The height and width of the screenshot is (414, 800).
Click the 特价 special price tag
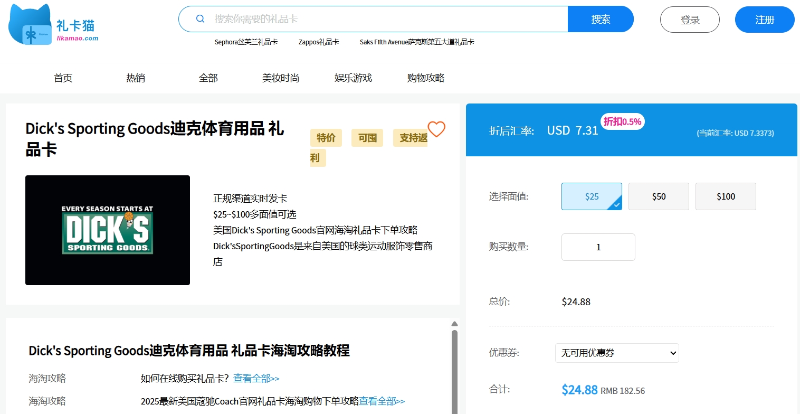(x=326, y=138)
